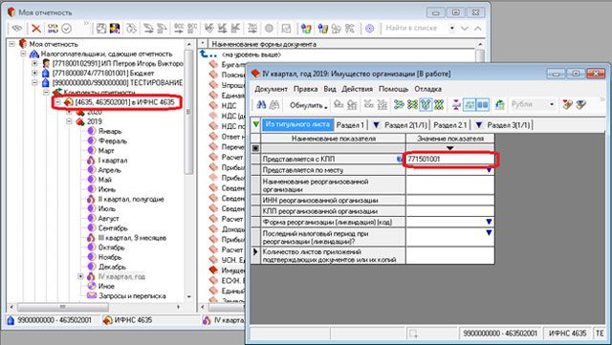Screen dimensions: 612x345
Task: Switch to 'Раздел 2.1' tab
Action: pyautogui.click(x=450, y=125)
